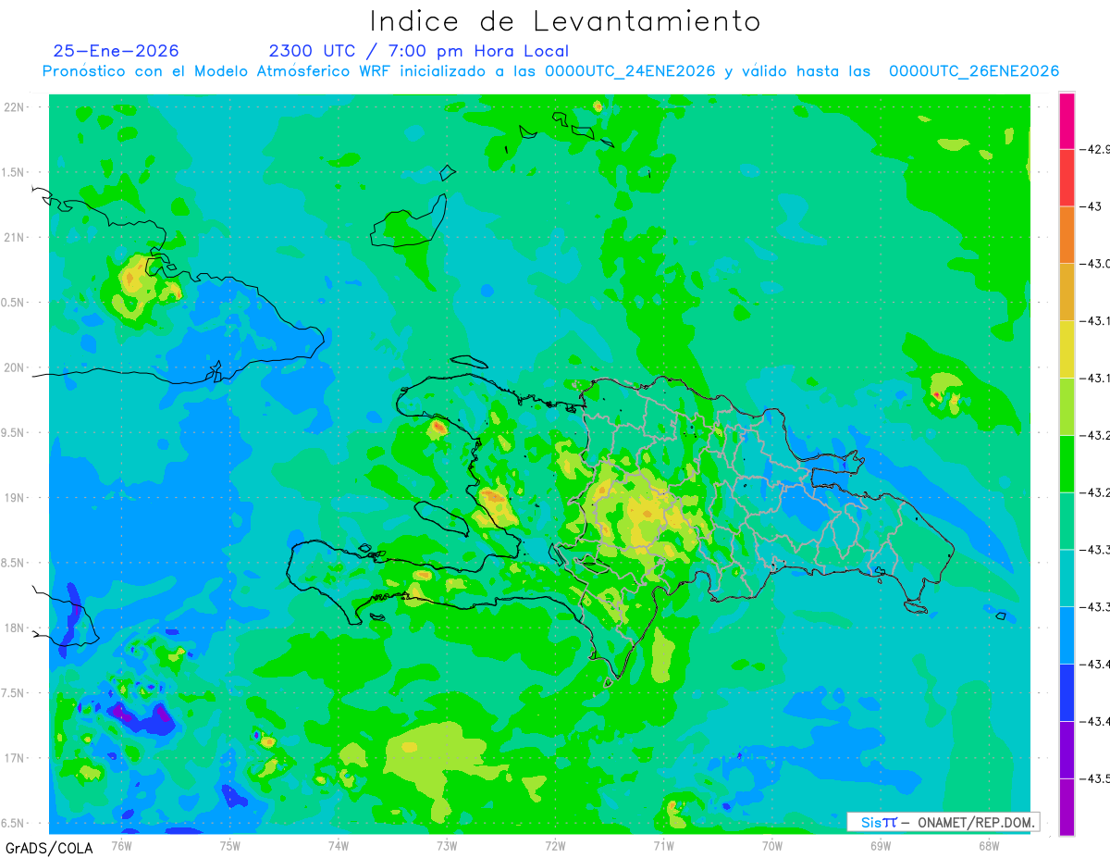Click the '2300 UTC / 7:00 pm Hora Local' text

418,51
